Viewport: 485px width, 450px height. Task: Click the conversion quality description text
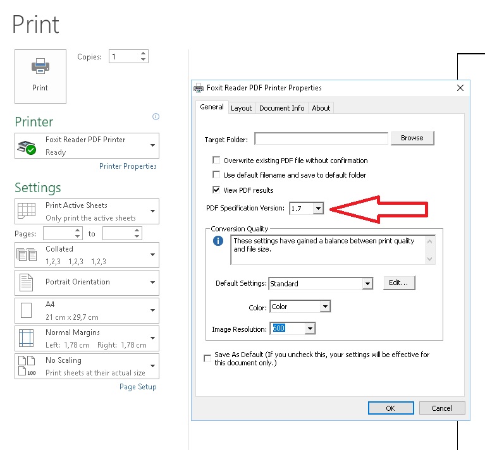point(324,245)
